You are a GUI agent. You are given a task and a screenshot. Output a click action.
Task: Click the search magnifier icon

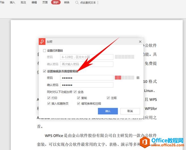pos(77,3)
